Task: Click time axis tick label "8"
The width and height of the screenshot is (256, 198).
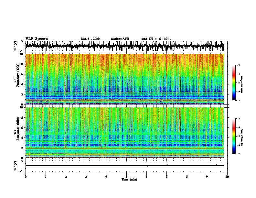Action: 187,176
